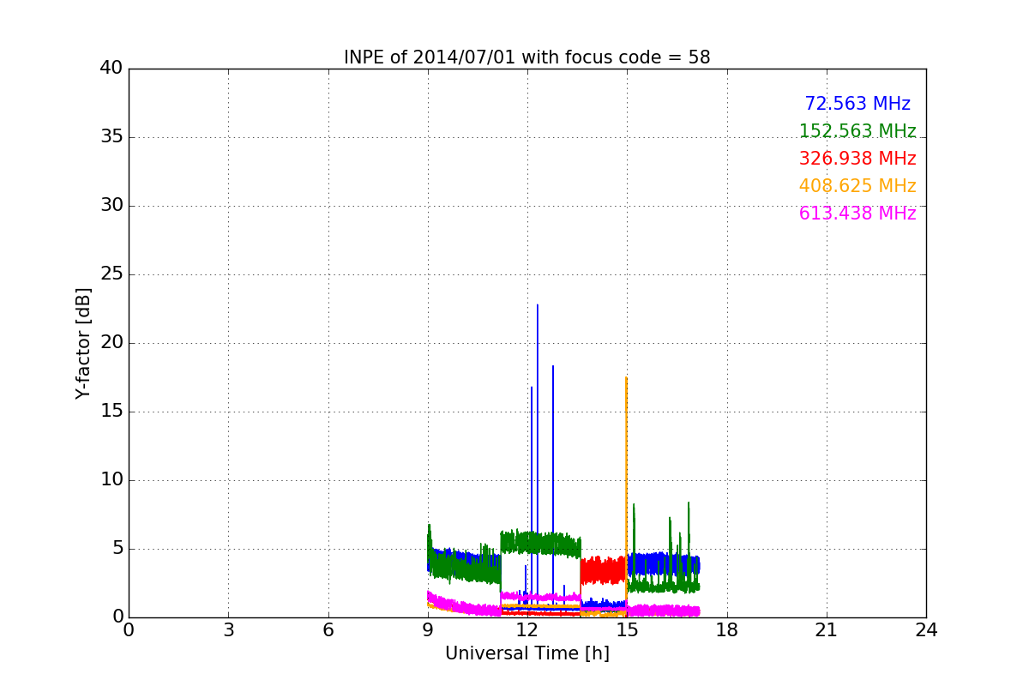
Task: Click y-axis tick label 35
Action: 111,137
